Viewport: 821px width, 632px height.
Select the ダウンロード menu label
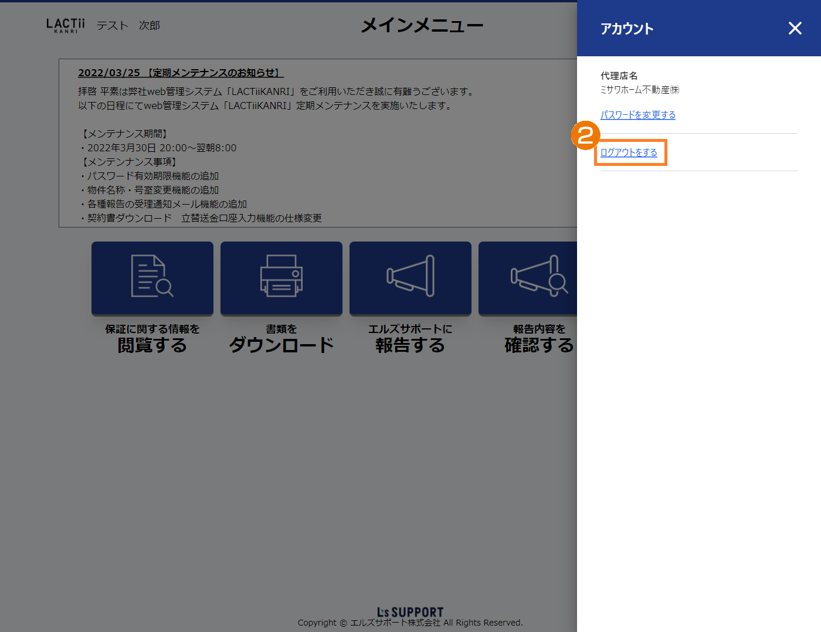pos(281,345)
